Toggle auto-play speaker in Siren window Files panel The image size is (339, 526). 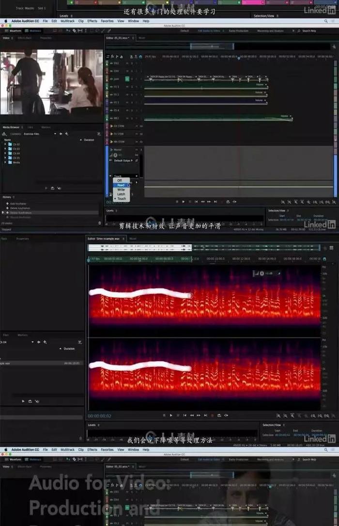point(37,401)
